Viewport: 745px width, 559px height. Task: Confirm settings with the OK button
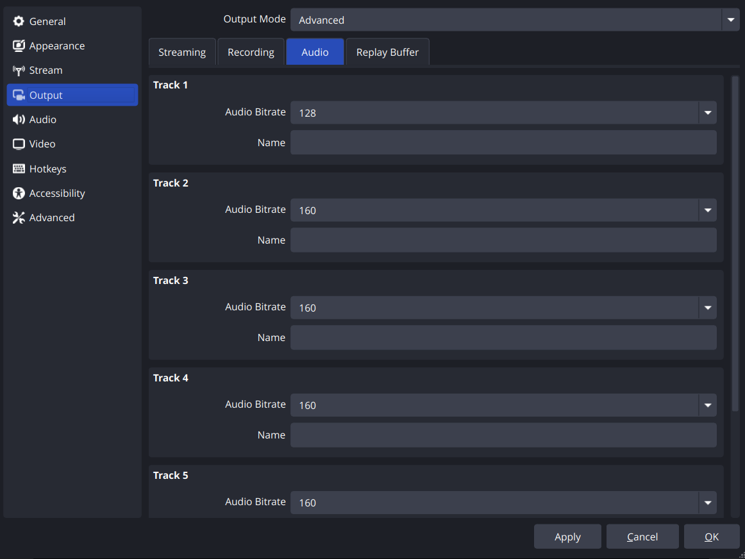click(x=712, y=537)
